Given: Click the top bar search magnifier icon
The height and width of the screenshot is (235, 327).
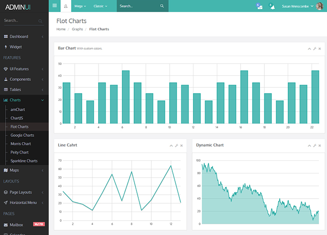Looking at the screenshot, I should click(162, 6).
